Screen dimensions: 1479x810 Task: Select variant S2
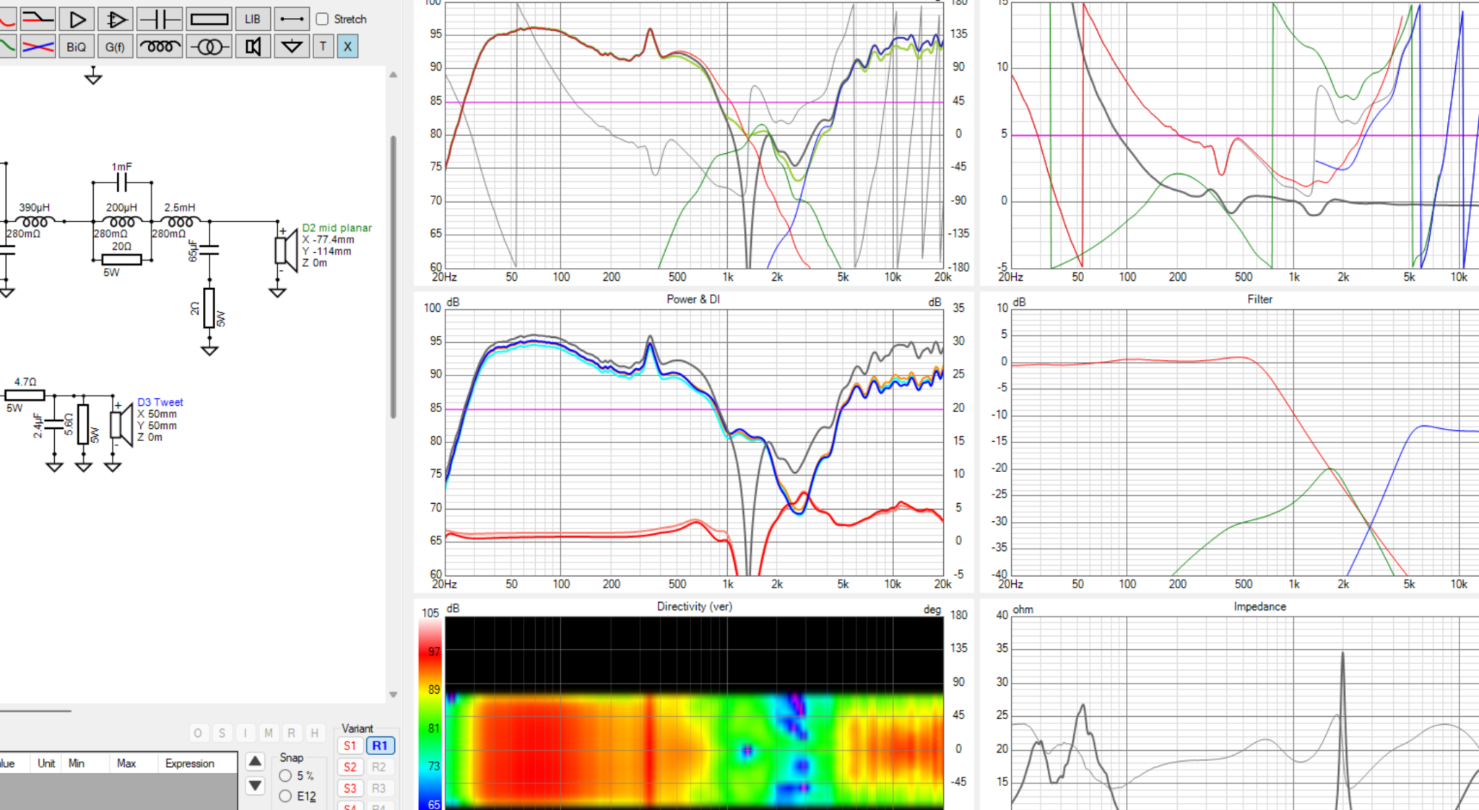point(350,767)
